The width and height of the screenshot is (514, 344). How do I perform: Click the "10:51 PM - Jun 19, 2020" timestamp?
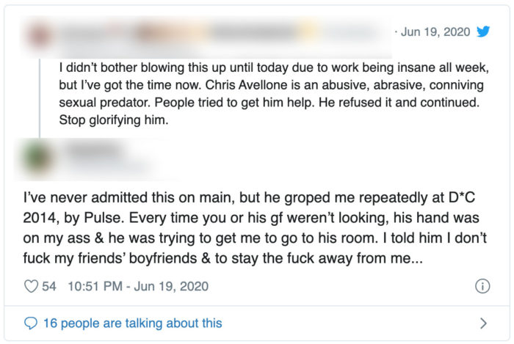point(140,286)
